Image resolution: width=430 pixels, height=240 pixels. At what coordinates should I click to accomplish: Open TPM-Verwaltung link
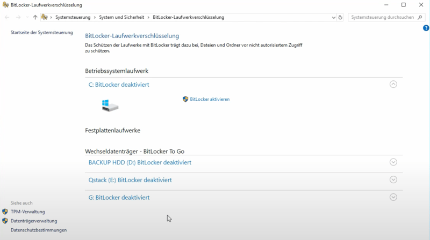pyautogui.click(x=28, y=212)
